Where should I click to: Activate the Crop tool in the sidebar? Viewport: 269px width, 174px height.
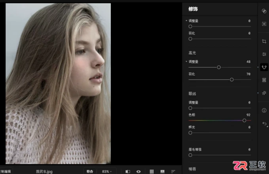[x=264, y=41]
